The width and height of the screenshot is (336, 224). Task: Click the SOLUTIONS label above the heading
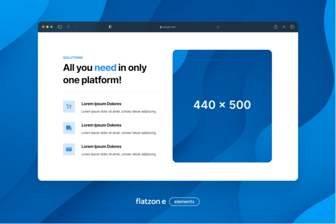click(73, 58)
